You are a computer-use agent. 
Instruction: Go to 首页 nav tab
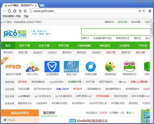point(8,45)
